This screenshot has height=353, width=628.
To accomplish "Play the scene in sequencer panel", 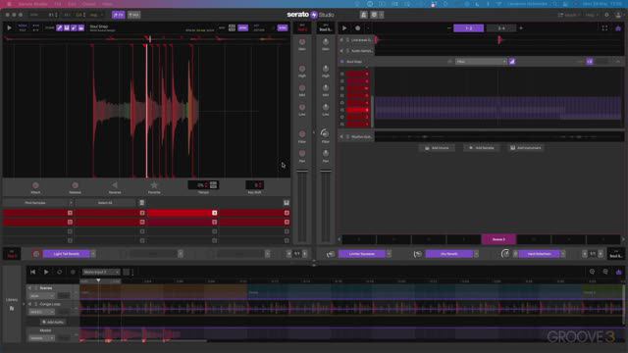I will 344,28.
